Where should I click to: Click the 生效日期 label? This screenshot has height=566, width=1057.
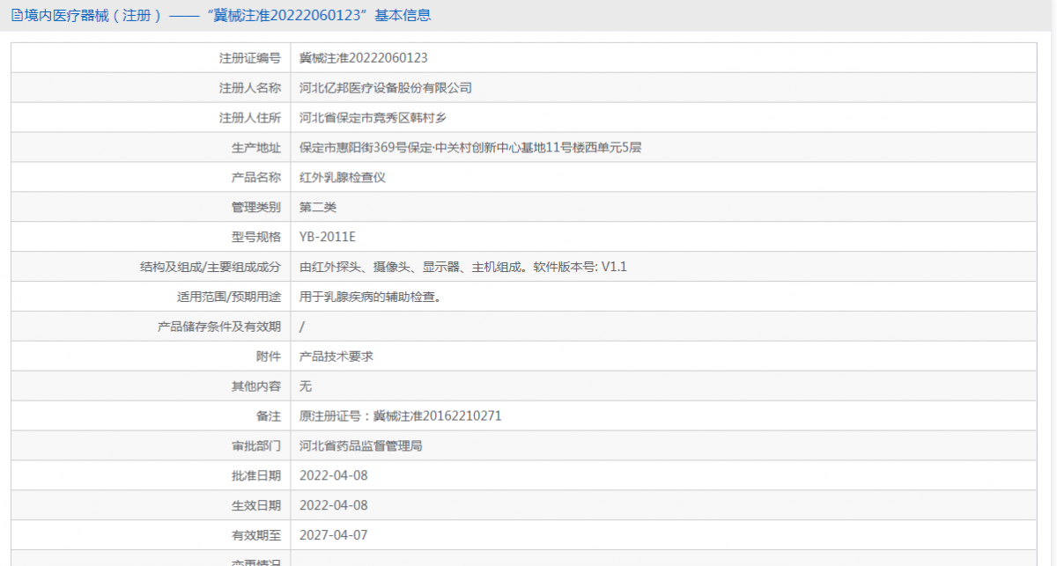[256, 505]
